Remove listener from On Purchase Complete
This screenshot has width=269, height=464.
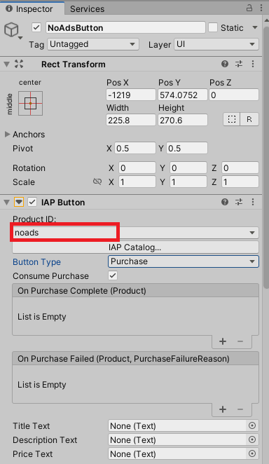coord(240,341)
